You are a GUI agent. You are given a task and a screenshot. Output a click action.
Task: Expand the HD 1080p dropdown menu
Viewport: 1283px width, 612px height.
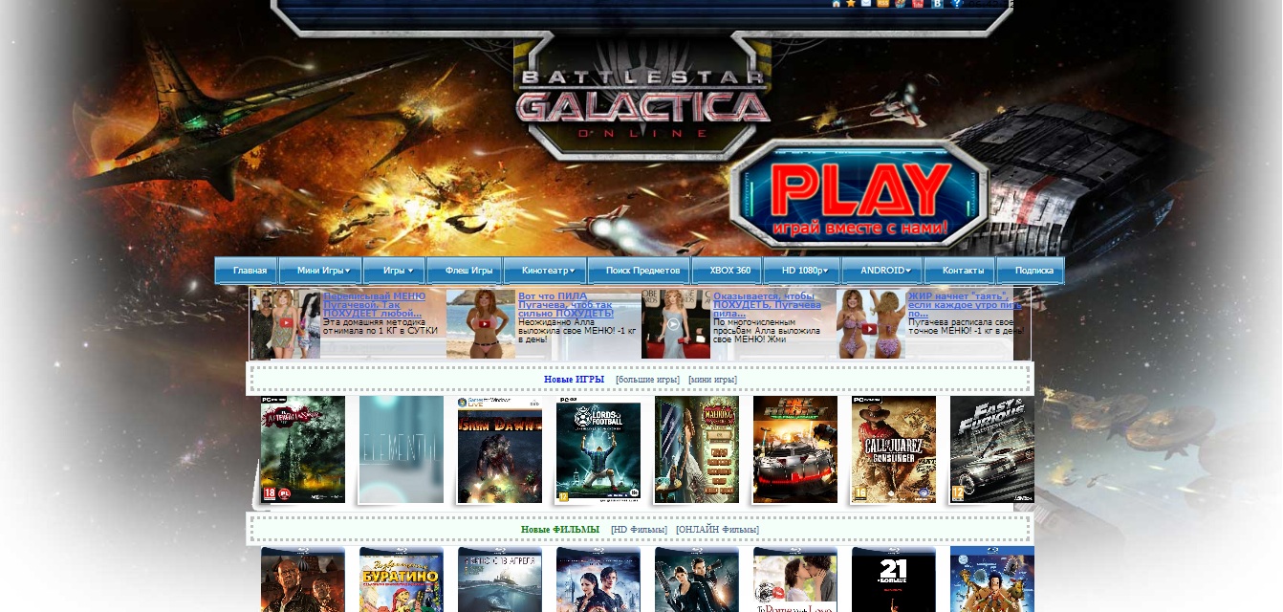(x=802, y=271)
